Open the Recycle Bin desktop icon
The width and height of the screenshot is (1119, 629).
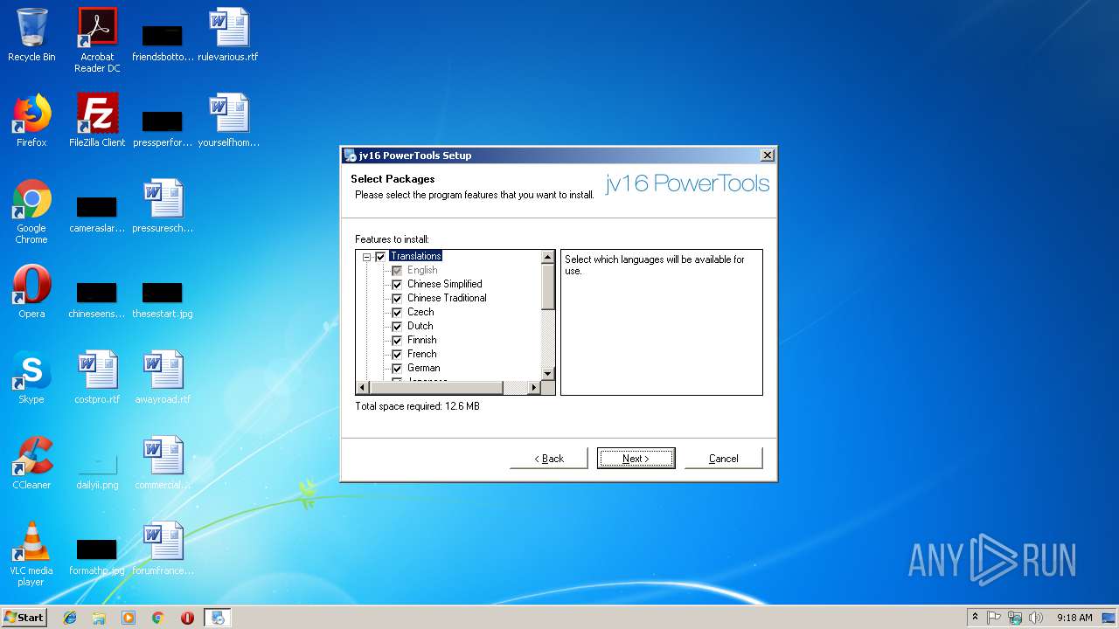tap(31, 35)
